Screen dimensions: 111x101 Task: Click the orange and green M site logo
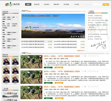12,4
